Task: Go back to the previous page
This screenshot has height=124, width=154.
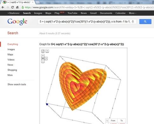Action: coord(3,7)
